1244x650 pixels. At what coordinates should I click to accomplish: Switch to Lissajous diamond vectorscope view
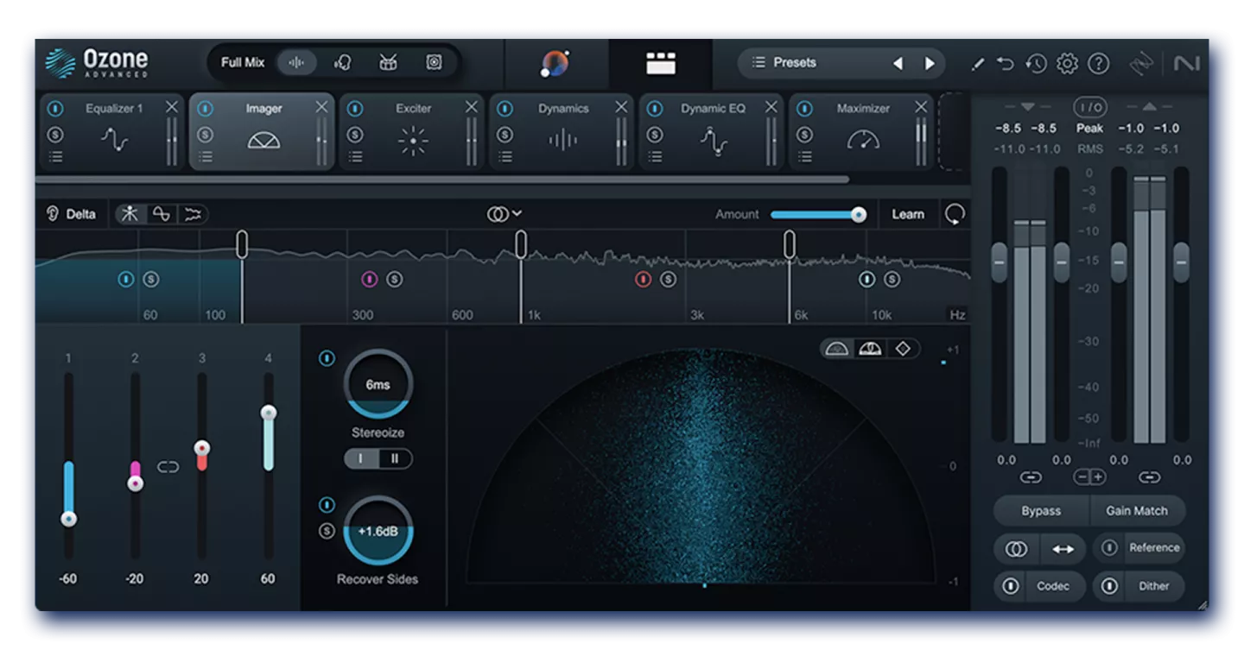(x=903, y=349)
